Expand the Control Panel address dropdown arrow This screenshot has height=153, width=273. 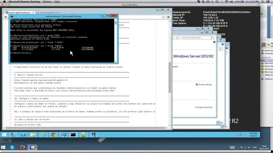click(x=174, y=38)
